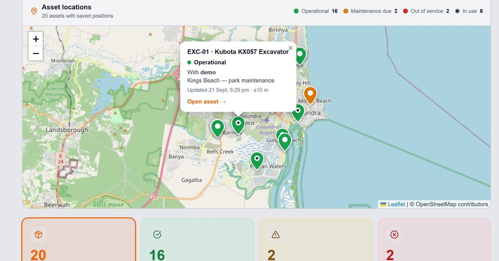Screen dimensions: 499x261
Task: Click the Mooloolah label on the map
Action: 63,60
